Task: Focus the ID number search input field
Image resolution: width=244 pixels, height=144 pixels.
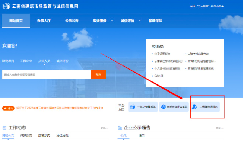Action: pos(47,74)
